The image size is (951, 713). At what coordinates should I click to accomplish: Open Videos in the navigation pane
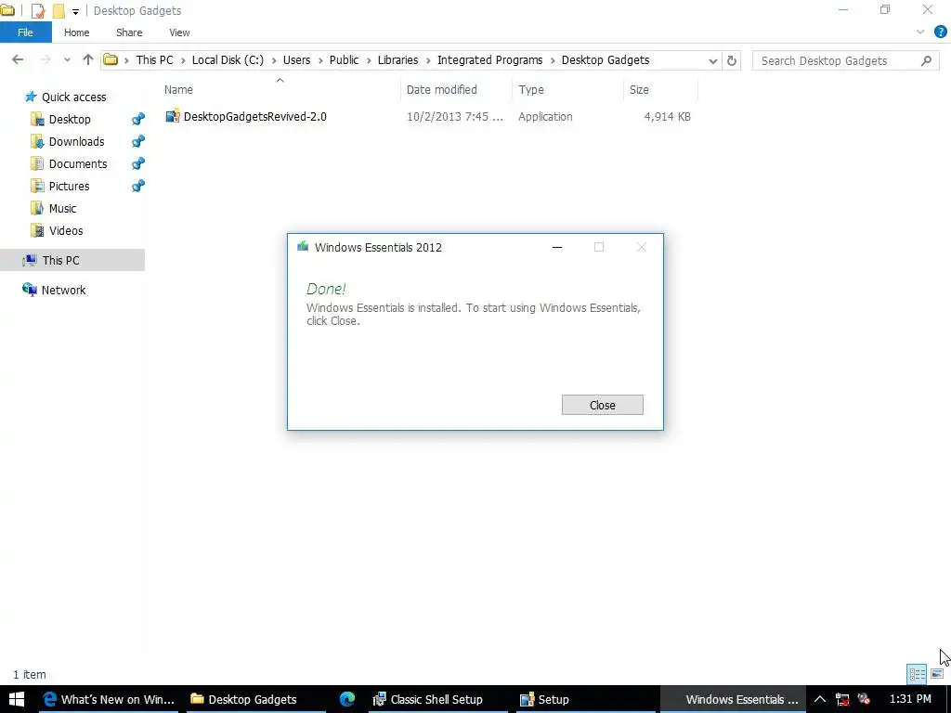pyautogui.click(x=66, y=231)
